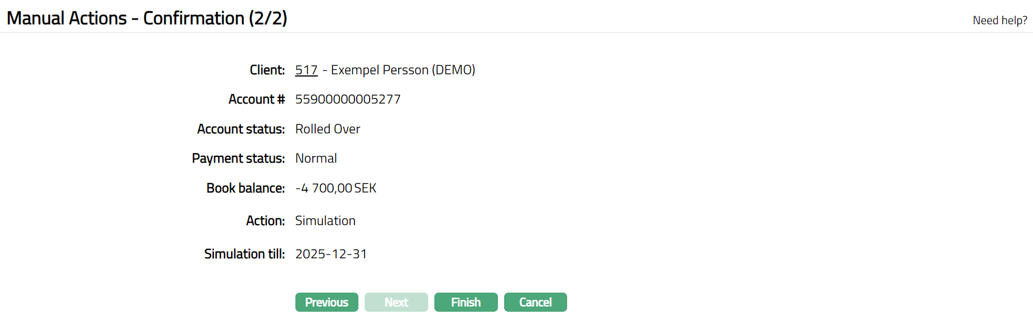Click the simulation date 2025-12-31
Image resolution: width=1033 pixels, height=323 pixels.
pyautogui.click(x=331, y=254)
